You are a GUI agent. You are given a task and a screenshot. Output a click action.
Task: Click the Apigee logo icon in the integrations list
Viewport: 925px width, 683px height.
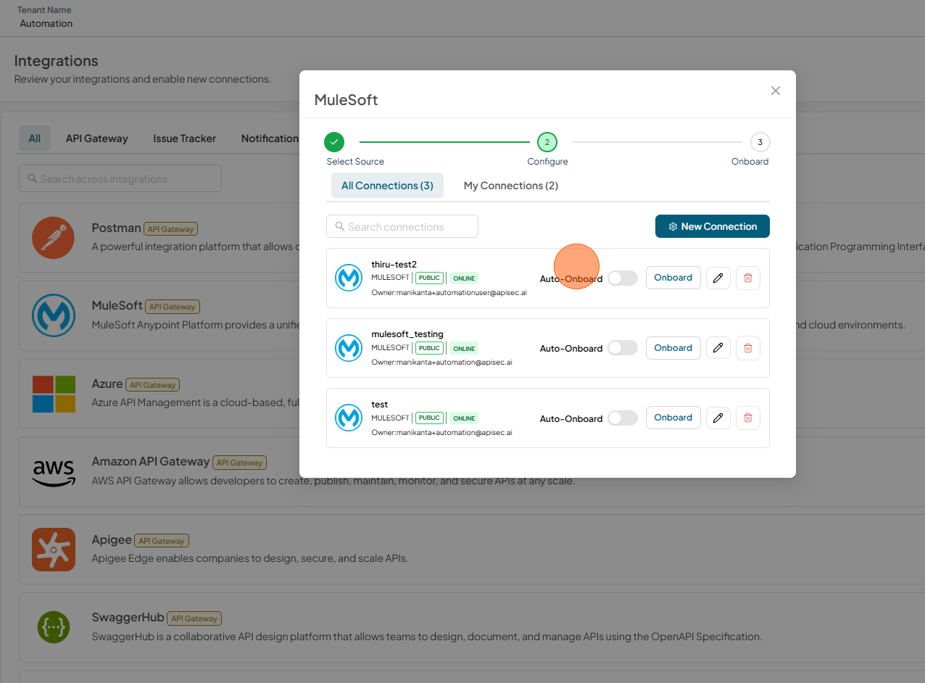[54, 549]
